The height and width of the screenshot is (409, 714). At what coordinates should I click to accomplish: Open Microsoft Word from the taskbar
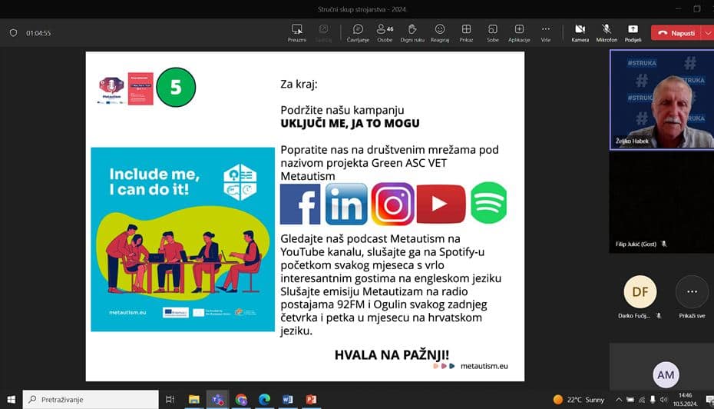288,400
